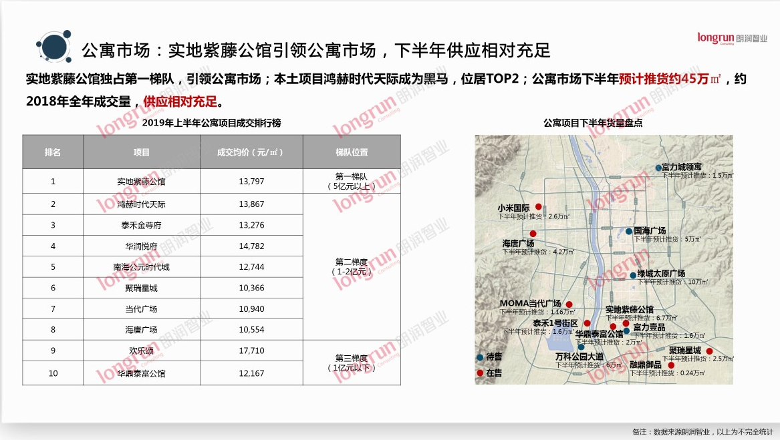Select the 排名 column header
Viewport: 780px width, 440px height.
(53, 152)
